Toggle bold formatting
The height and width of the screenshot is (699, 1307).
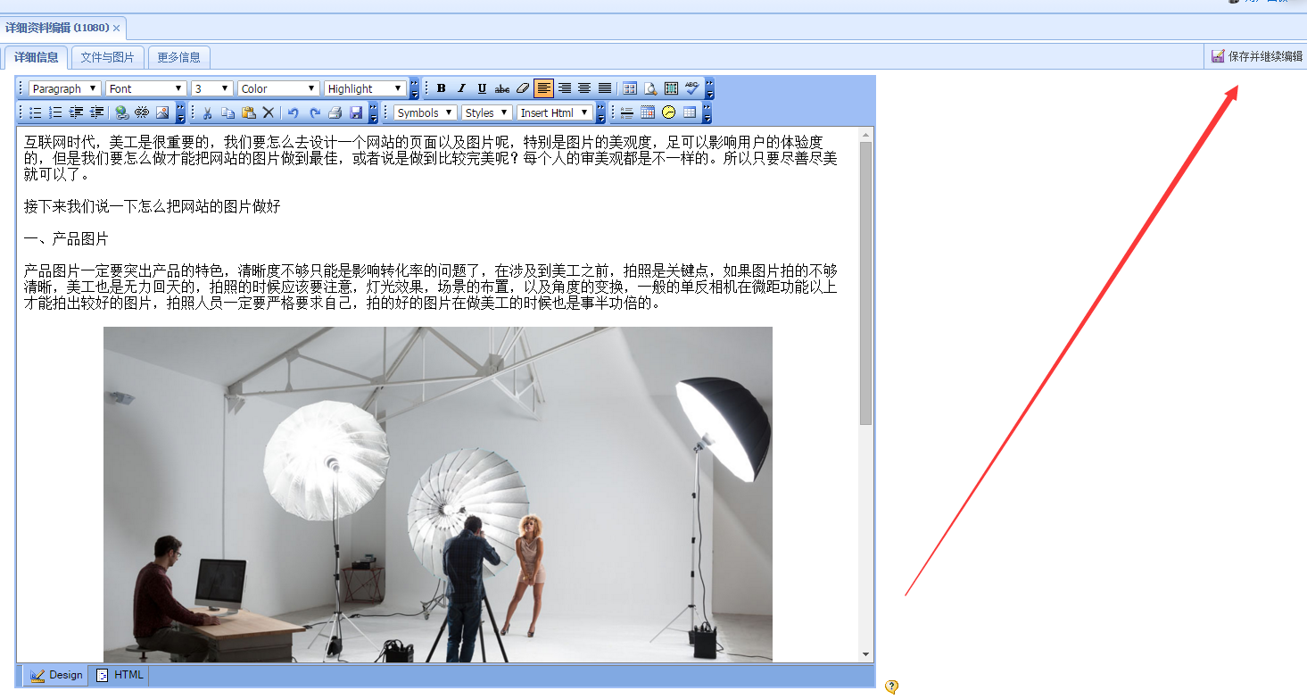click(441, 88)
